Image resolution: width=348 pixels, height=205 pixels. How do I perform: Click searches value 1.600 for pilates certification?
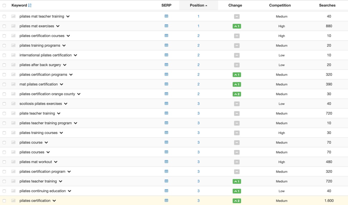tap(329, 201)
